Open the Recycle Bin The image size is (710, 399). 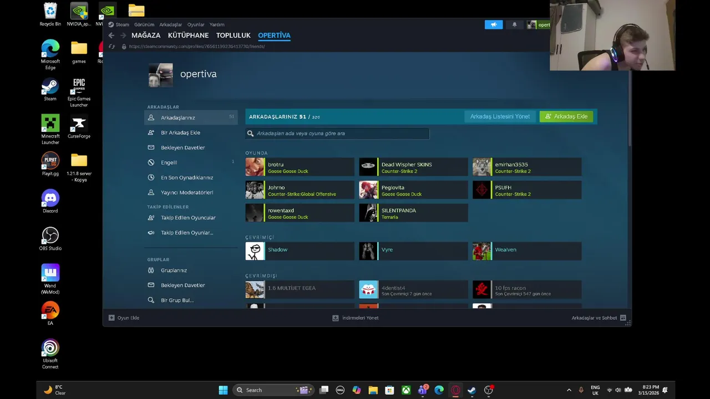click(x=50, y=14)
